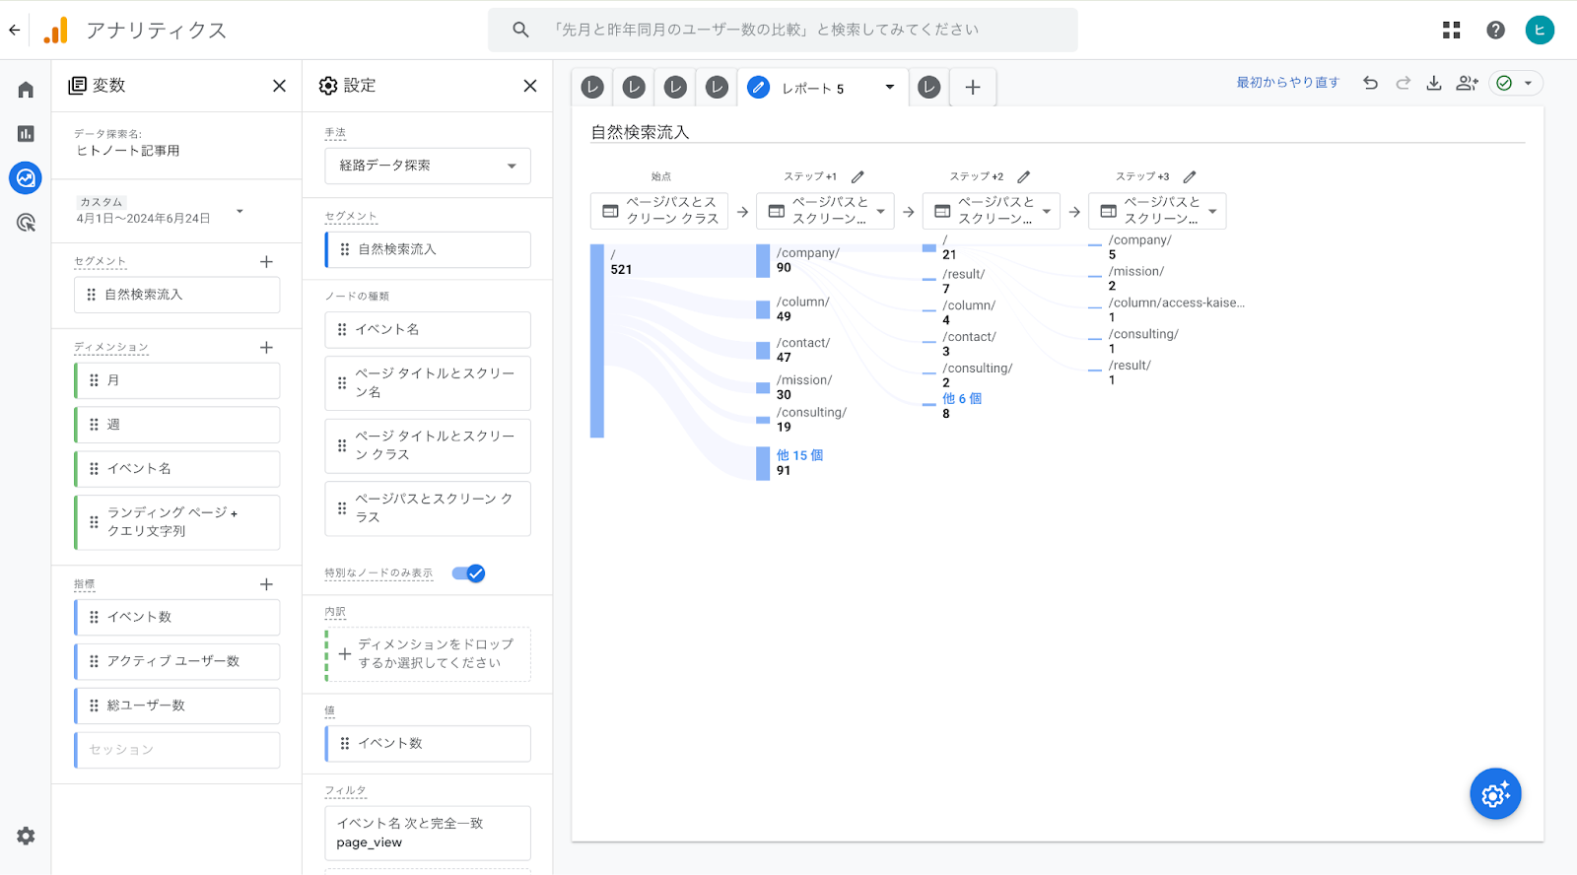Switch to the tab after レポート 5

pyautogui.click(x=929, y=88)
